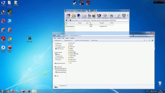Click the WinRAR icon in the taskbar
Screen dimensions: 165x93
click(29, 91)
